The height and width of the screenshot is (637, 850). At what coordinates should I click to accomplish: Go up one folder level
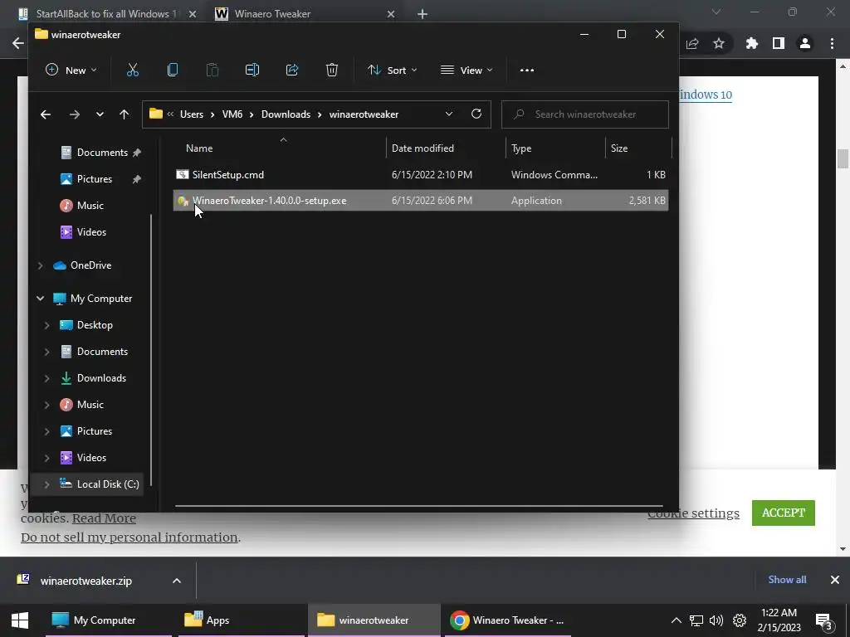(x=125, y=114)
